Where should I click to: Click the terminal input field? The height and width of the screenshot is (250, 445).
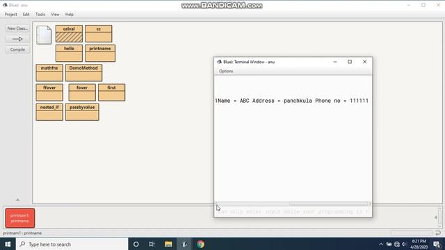(x=293, y=212)
